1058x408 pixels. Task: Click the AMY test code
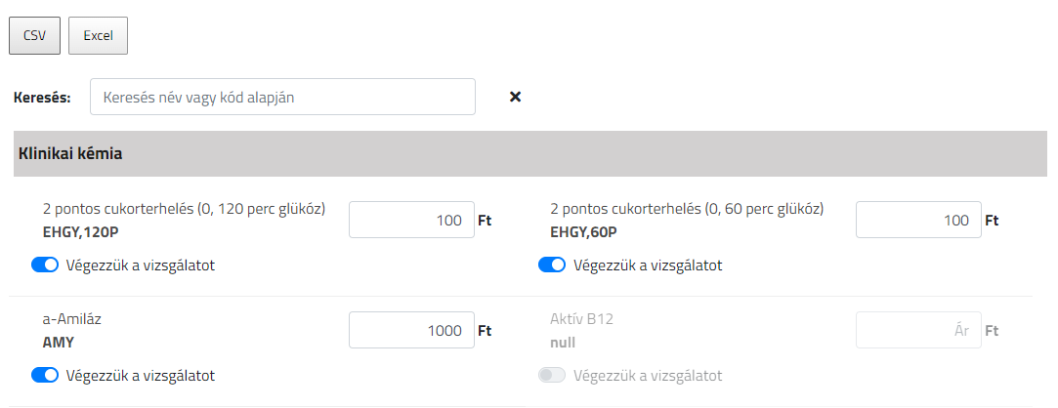59,343
